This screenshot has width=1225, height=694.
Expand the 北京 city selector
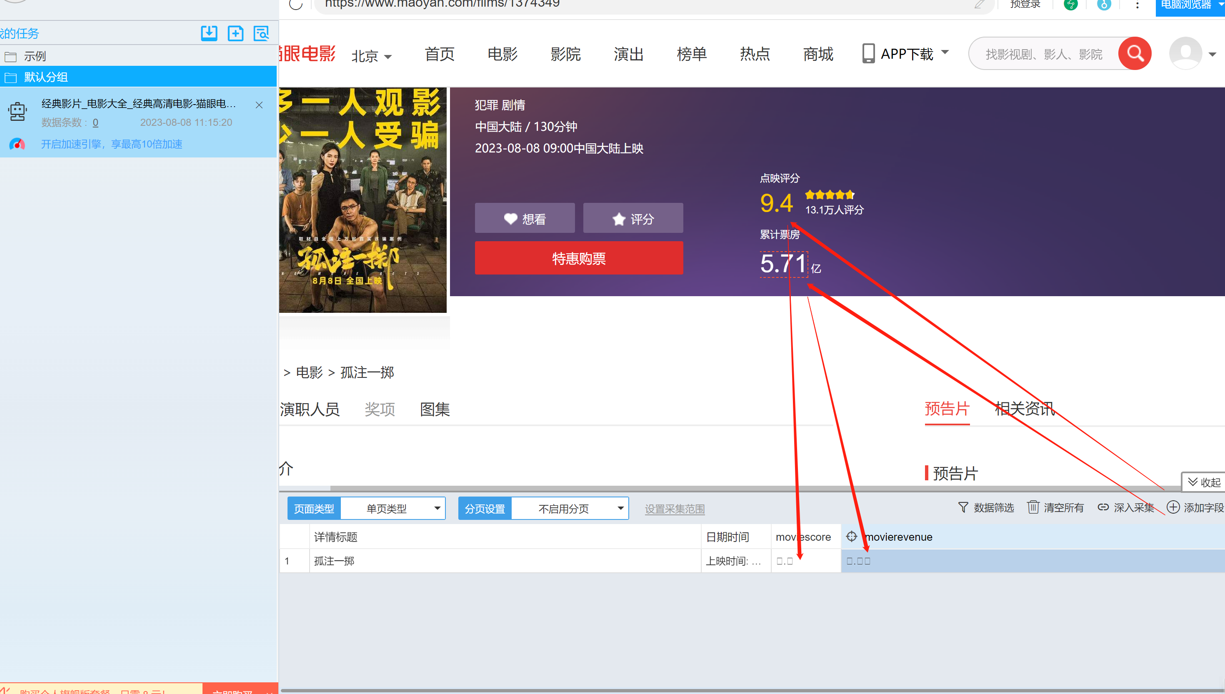[x=372, y=56]
